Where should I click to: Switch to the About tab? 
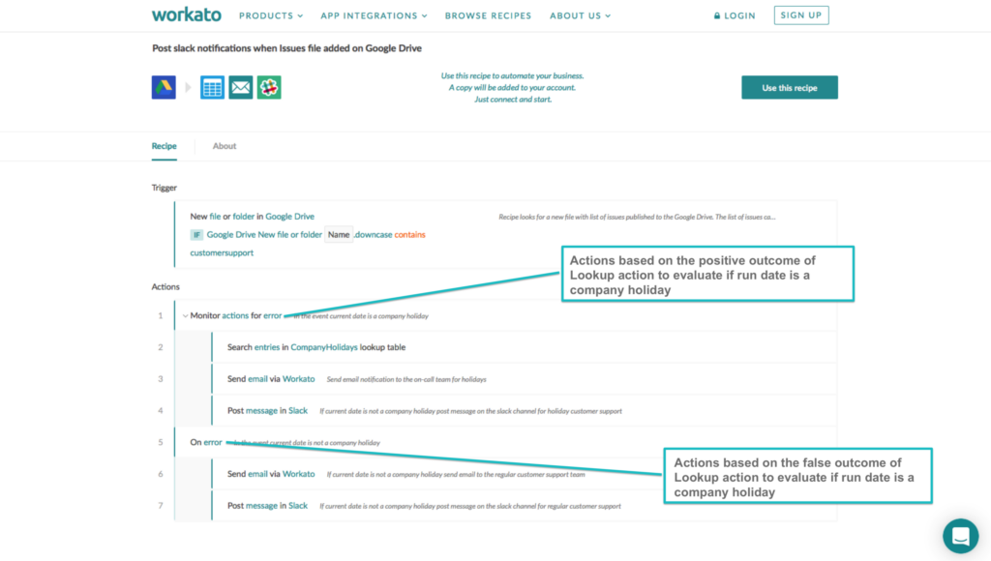click(225, 145)
